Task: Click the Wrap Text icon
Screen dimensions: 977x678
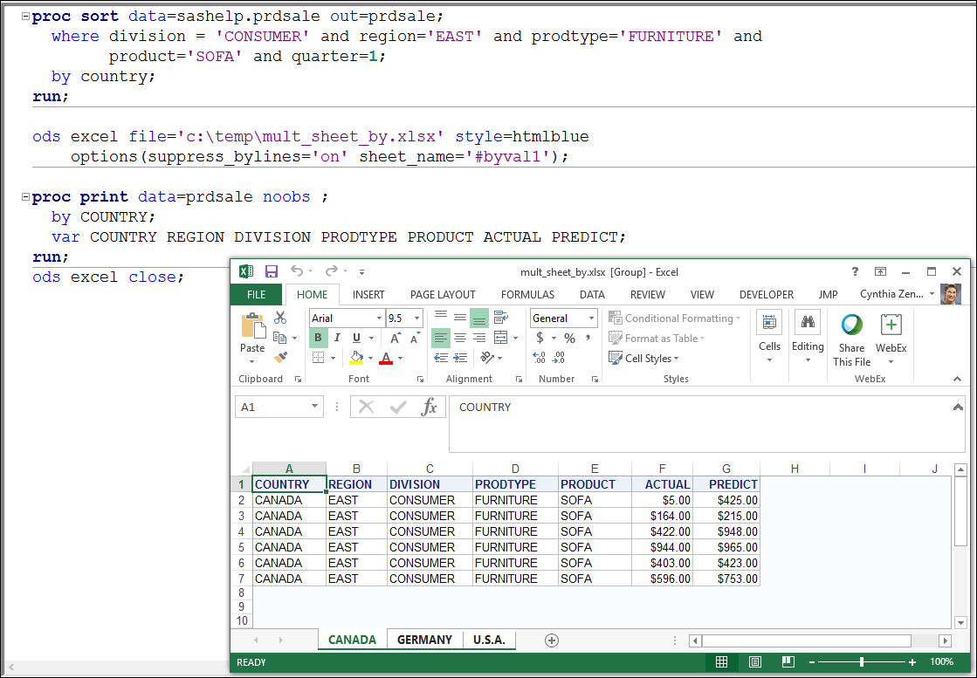Action: 500,318
